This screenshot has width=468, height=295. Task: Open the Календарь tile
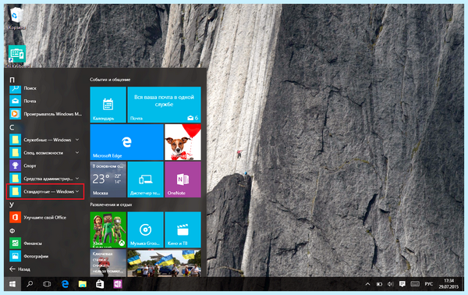coord(108,105)
